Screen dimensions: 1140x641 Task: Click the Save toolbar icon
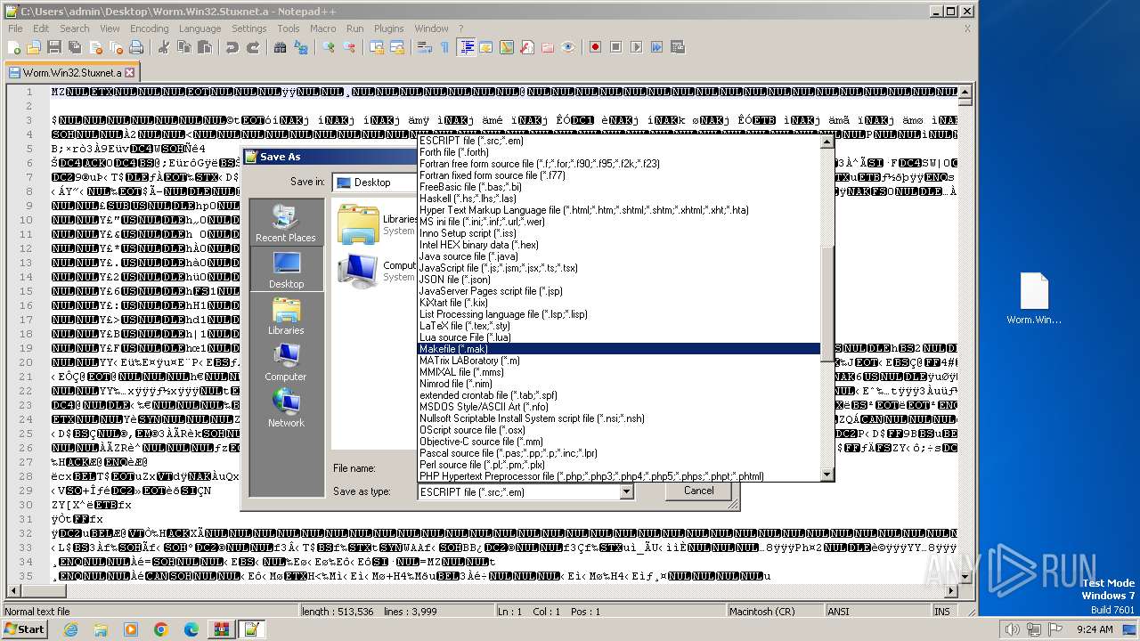tap(53, 47)
